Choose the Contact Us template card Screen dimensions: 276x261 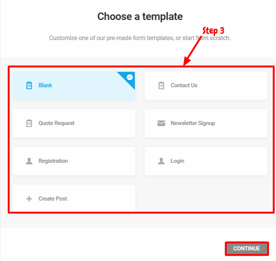tap(206, 86)
